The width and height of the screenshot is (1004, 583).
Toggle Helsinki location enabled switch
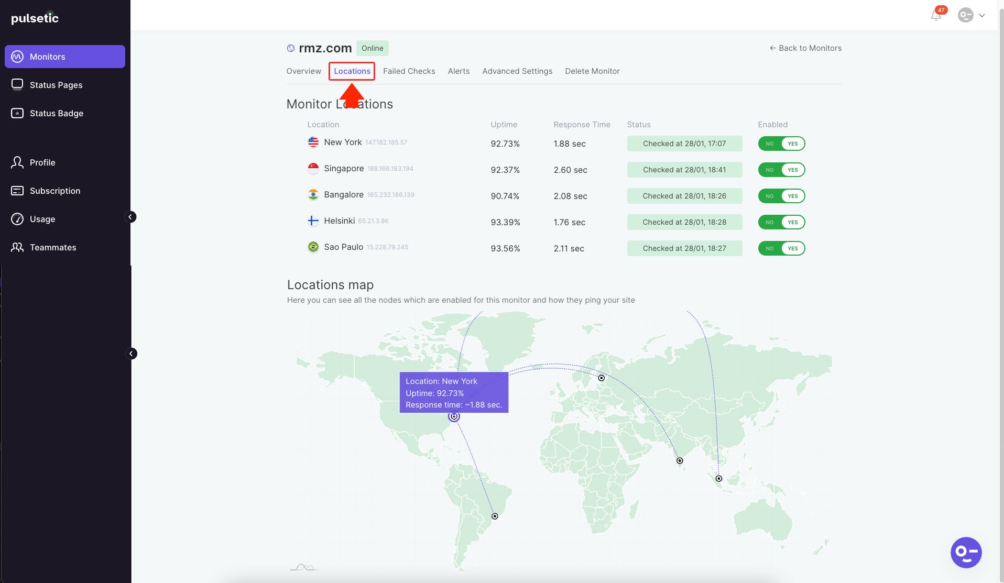click(781, 222)
